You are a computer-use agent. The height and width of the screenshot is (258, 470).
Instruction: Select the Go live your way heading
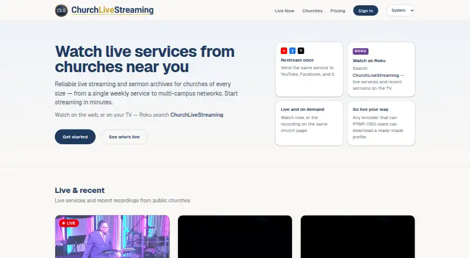tap(371, 110)
